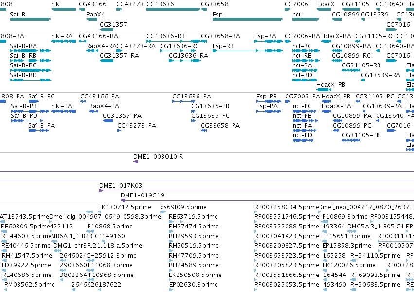The image size is (414, 292).
Task: Select the CG10899 gene label
Action: tap(345, 14)
